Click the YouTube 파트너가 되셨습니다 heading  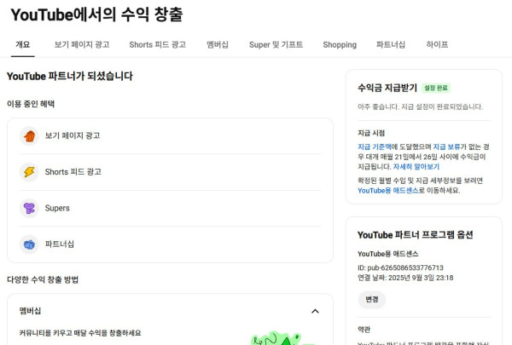70,77
